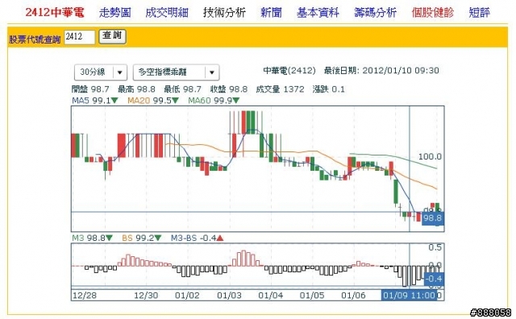The width and height of the screenshot is (516, 319).
Task: Click the 01/09 11:00 time marker
Action: pyautogui.click(x=409, y=296)
